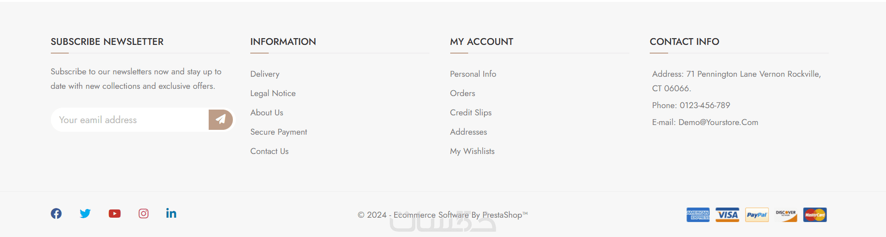Click the American Express payment icon

(x=698, y=215)
